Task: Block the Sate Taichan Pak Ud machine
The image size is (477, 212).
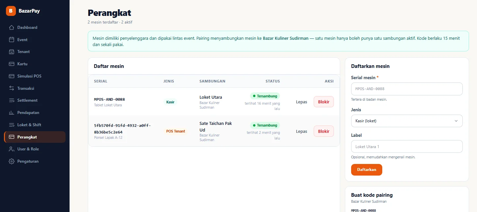Action: [324, 131]
